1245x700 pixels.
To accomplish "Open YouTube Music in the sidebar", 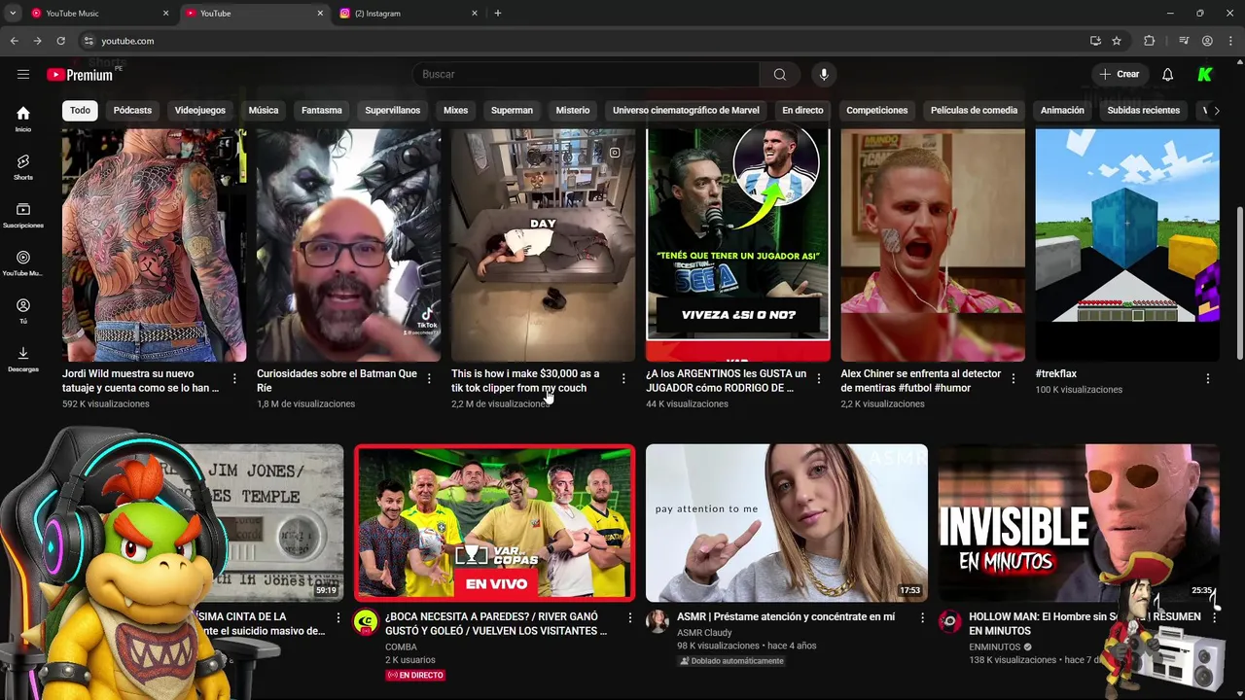I will coord(23,262).
